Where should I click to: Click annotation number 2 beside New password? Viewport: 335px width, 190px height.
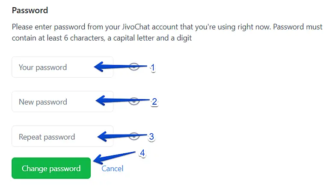pyautogui.click(x=154, y=102)
